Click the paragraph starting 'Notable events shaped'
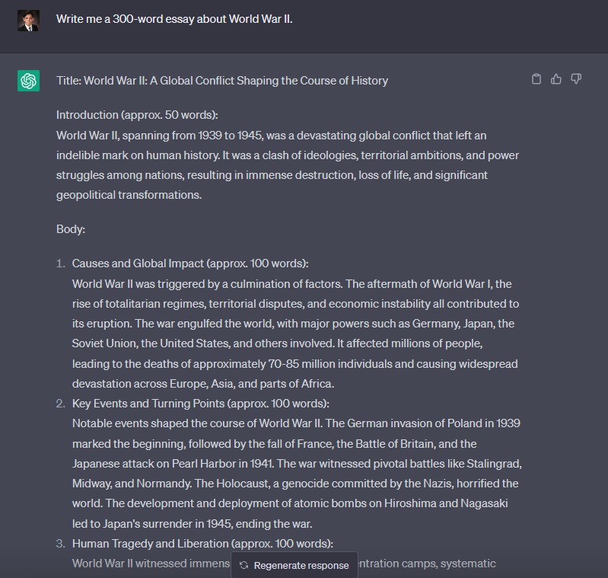Viewport: 608px width, 578px height. pos(295,473)
